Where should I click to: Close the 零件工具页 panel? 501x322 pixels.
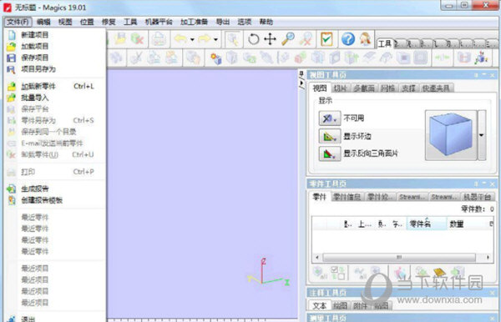(x=492, y=184)
